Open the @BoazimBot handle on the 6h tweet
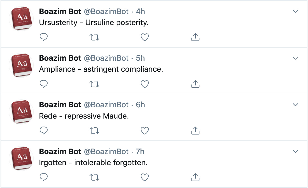The image size is (308, 188). 106,105
